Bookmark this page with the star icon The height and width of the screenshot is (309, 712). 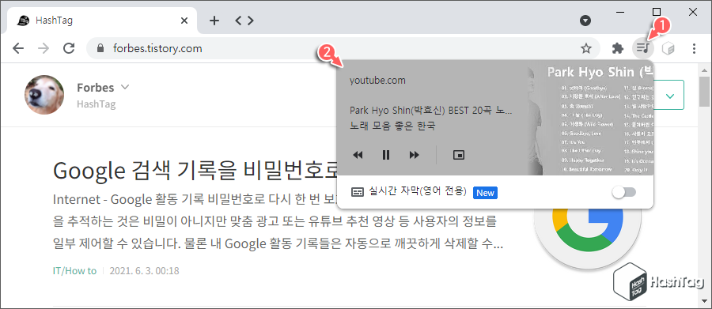pyautogui.click(x=586, y=48)
